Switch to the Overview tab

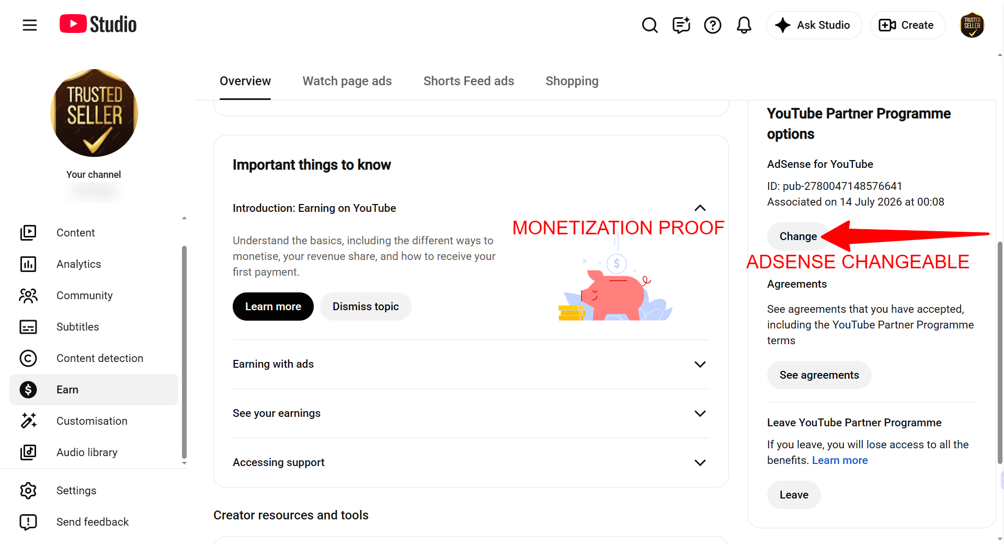point(245,81)
